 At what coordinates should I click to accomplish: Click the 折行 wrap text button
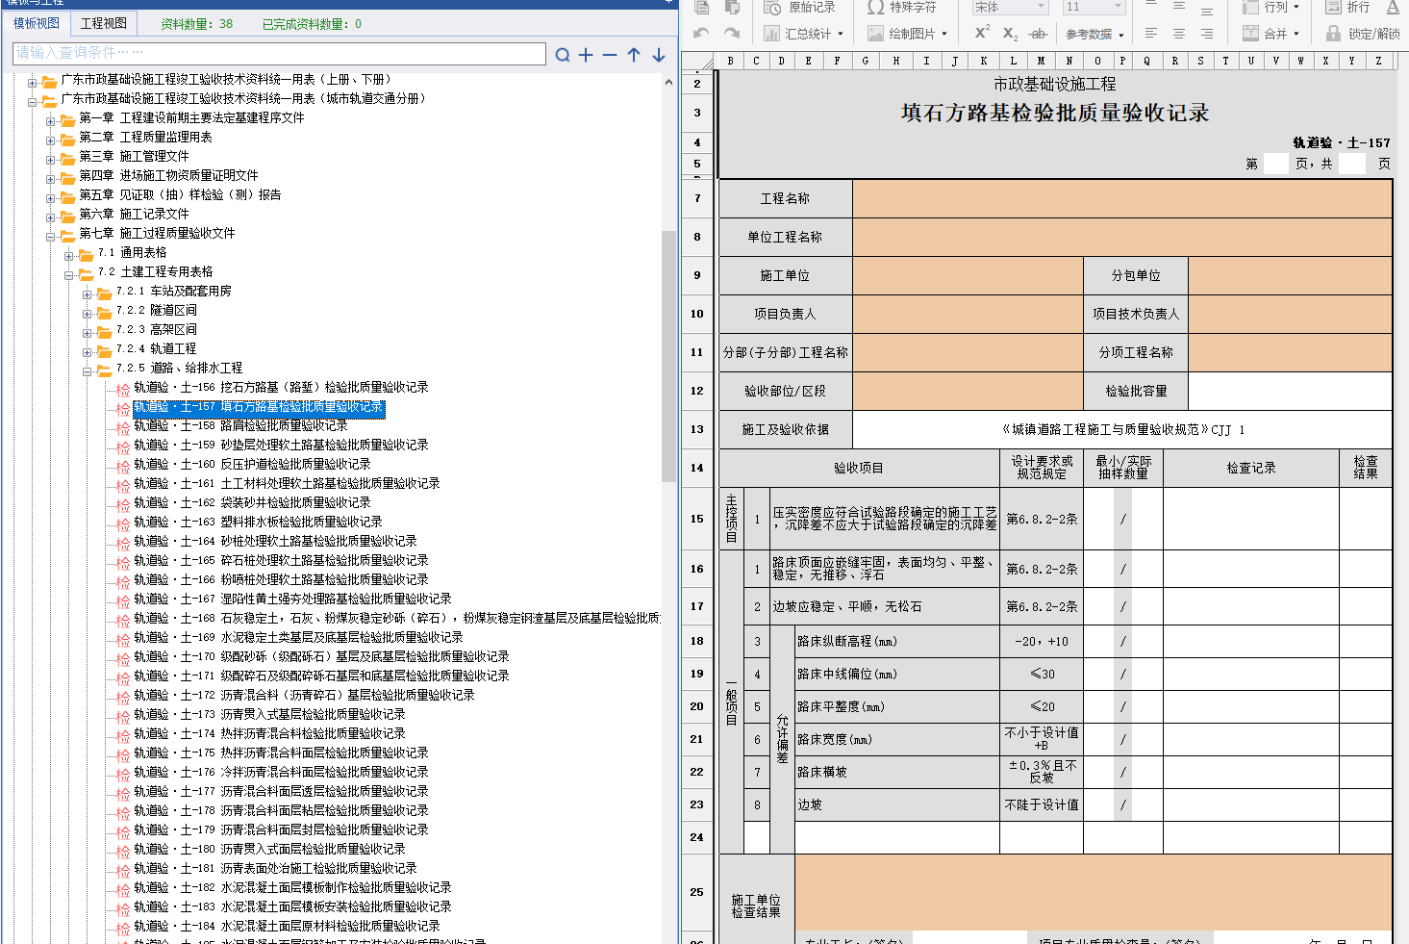click(1347, 7)
